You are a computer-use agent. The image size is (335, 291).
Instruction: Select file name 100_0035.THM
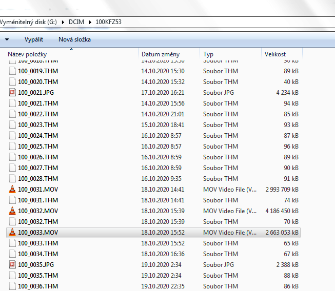(x=38, y=276)
